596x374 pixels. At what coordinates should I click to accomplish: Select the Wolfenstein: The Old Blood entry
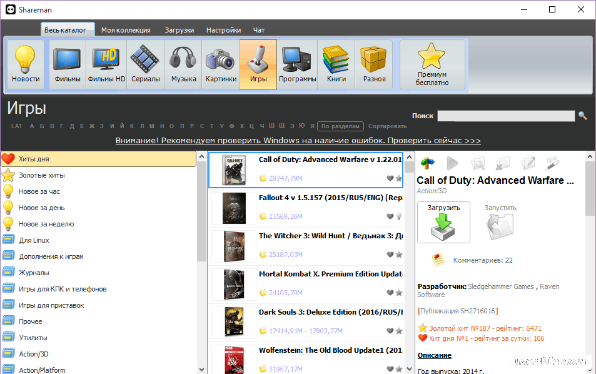(x=306, y=359)
